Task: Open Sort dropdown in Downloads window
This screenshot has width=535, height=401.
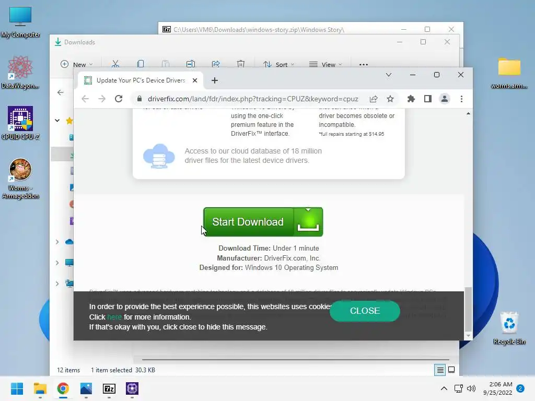Action: (279, 64)
